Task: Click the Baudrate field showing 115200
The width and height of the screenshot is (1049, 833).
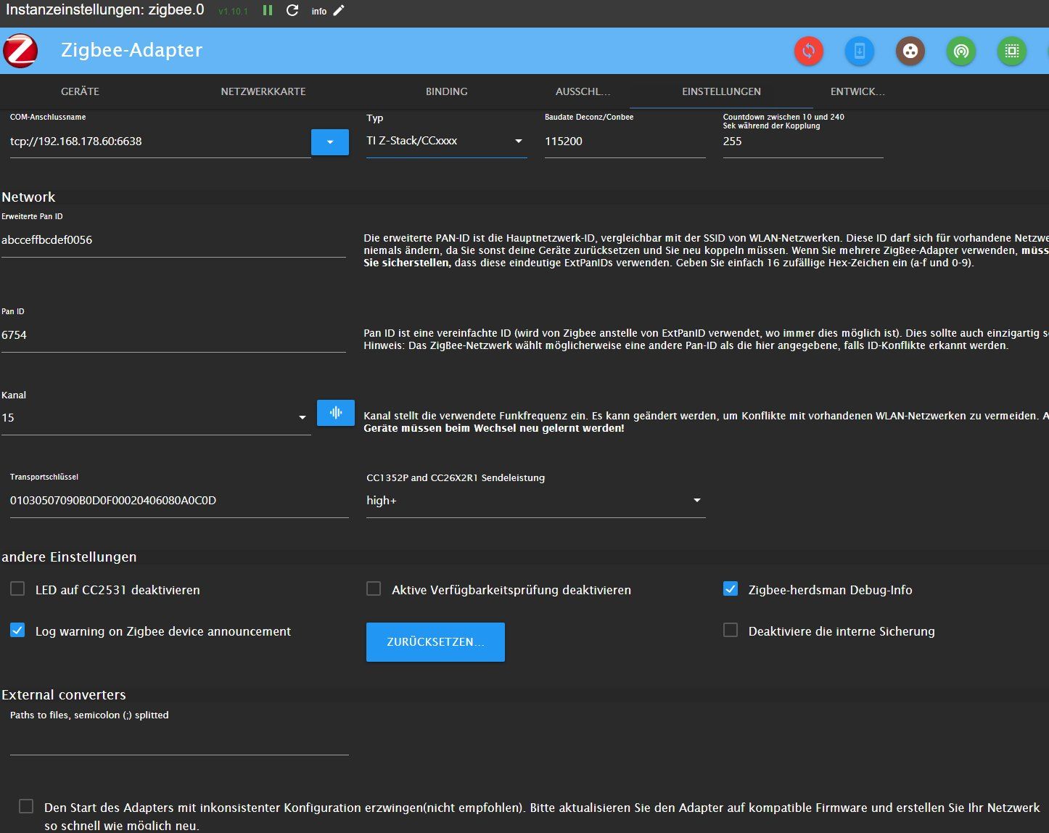Action: pyautogui.click(x=625, y=141)
